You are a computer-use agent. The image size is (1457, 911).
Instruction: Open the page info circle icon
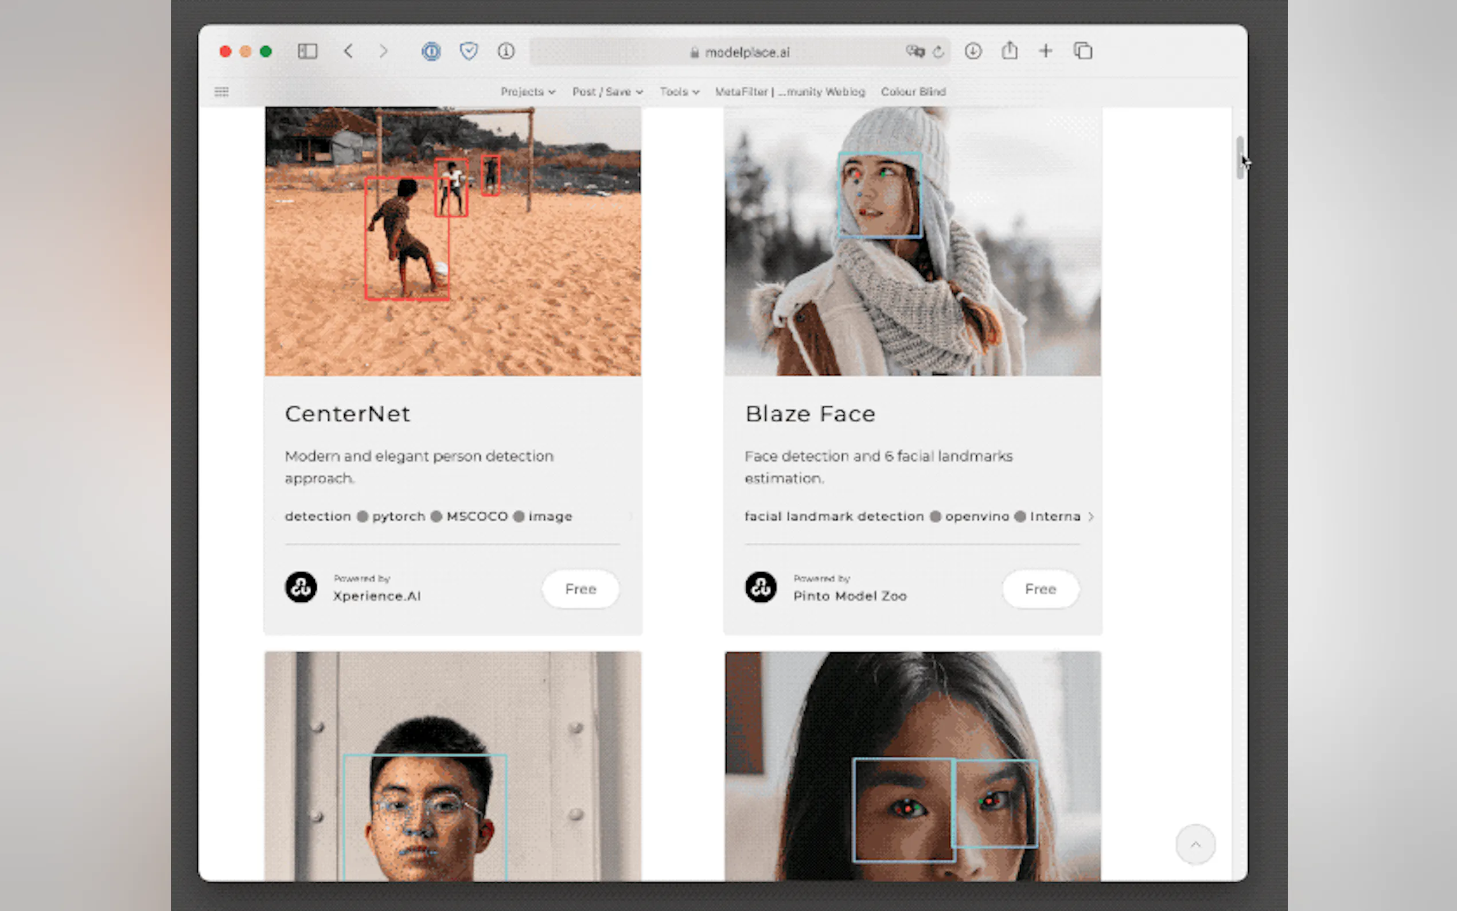tap(506, 51)
